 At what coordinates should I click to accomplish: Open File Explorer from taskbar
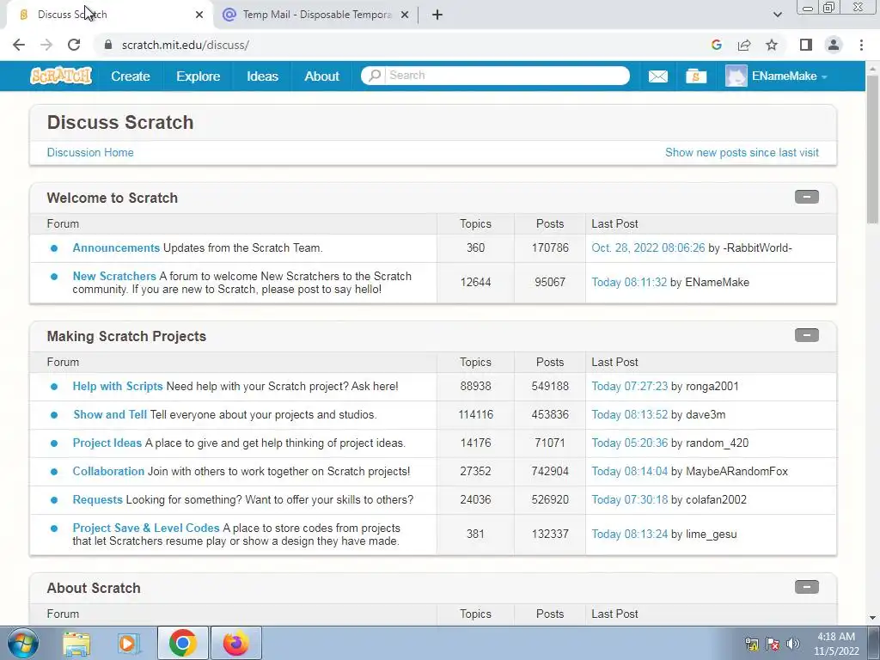pyautogui.click(x=76, y=643)
